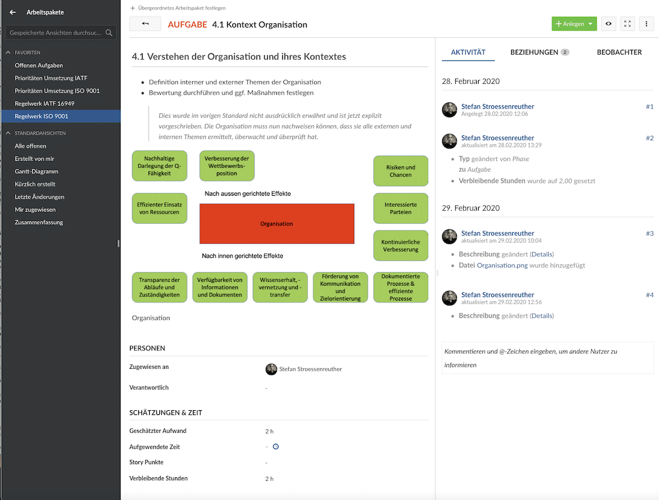Viewport: 659px width, 500px height.
Task: Click the back arrow beside Arbeitspakete
Action: 13,12
